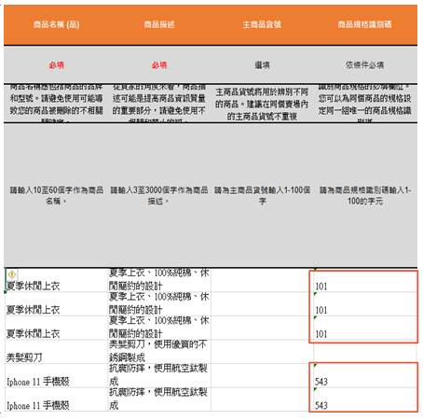Select the 商品名稱 orange header cell

[56, 25]
